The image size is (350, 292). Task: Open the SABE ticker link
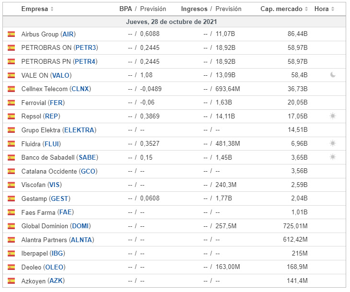[x=87, y=158]
